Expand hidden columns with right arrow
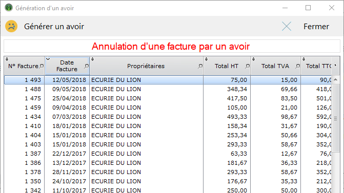This screenshot has height=193, width=344. 335,66
